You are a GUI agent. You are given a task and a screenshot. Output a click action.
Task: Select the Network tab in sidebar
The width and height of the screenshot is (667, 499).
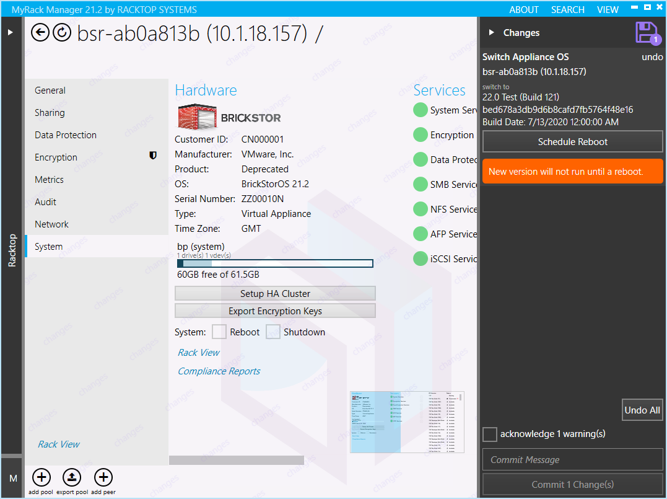point(52,224)
